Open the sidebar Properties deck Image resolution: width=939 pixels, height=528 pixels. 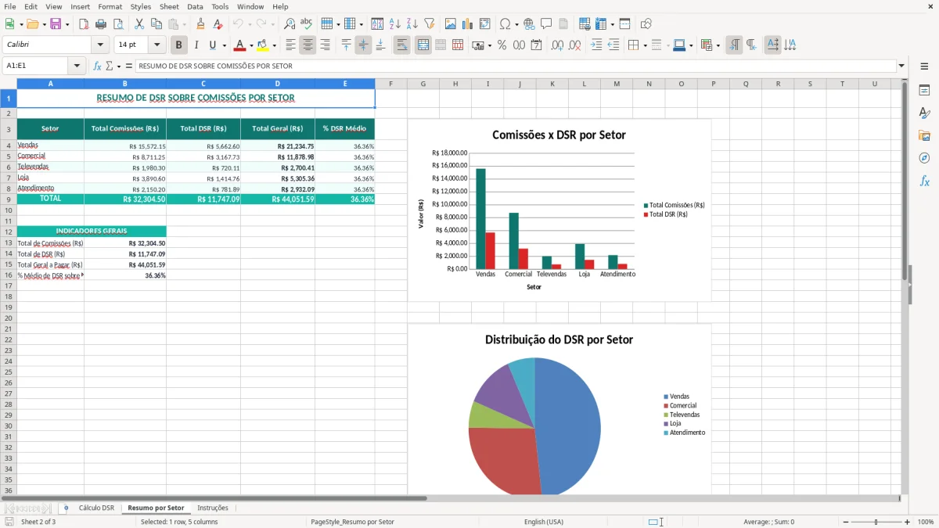click(924, 91)
